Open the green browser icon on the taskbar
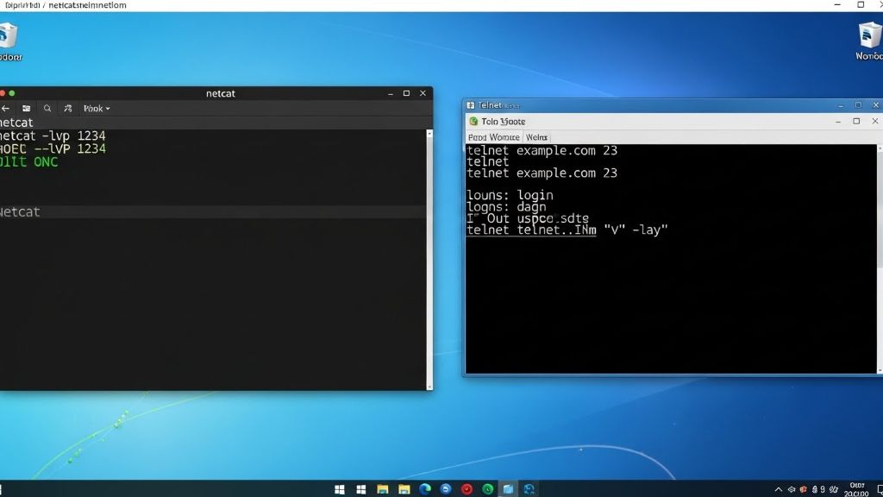Screen dimensions: 883x497 tap(488, 489)
